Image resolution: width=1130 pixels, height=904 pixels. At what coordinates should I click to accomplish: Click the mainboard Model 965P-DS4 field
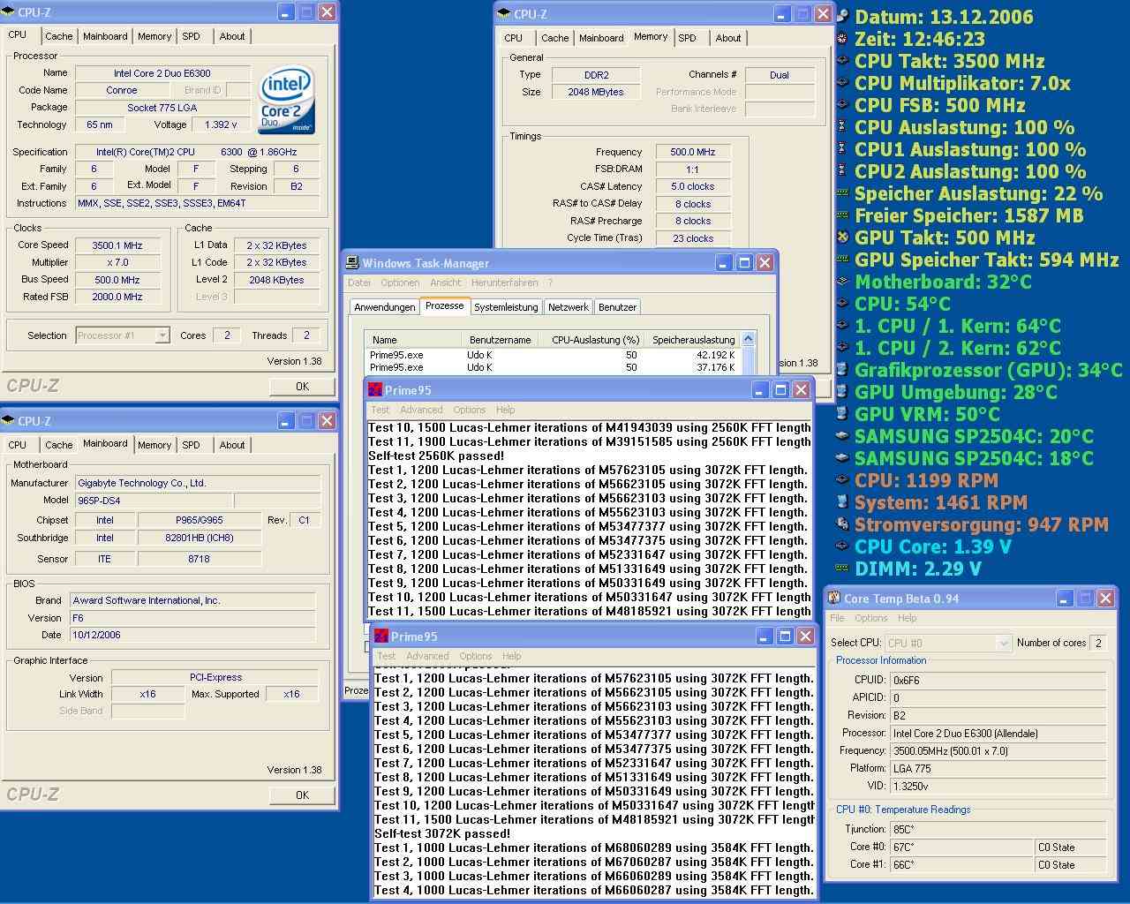point(154,500)
